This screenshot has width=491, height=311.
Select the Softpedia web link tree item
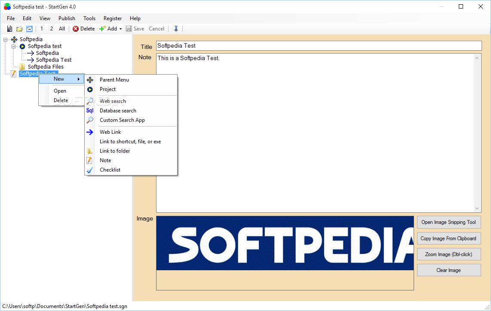click(x=47, y=53)
